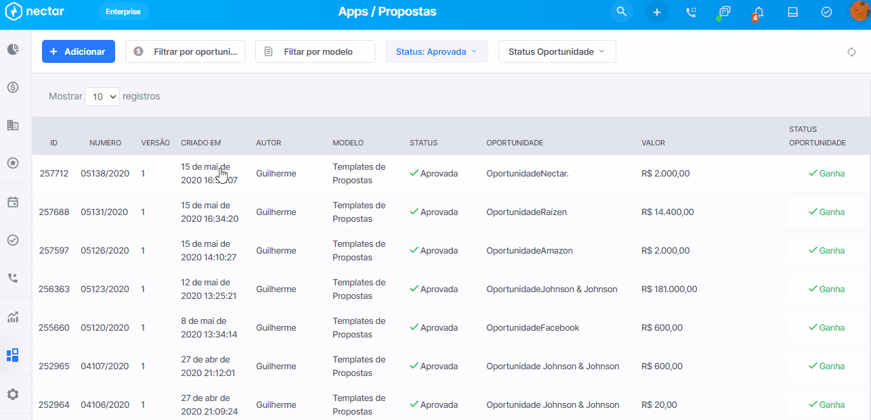This screenshot has width=871, height=420.
Task: Click value R$ 14.400,00
Action: point(667,212)
